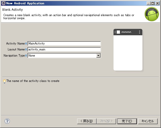
Task: Click the Android robot logo
Action: tap(152, 14)
